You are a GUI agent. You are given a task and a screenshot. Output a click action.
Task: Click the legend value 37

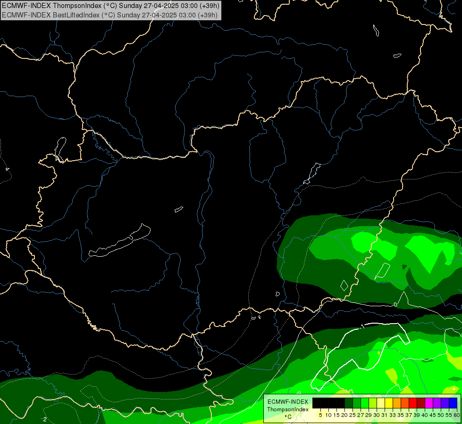click(x=409, y=415)
